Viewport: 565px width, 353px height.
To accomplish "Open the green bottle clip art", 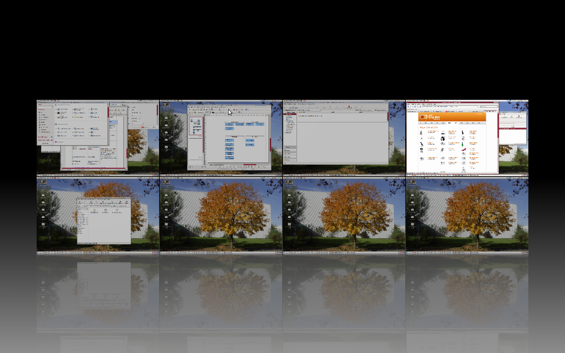I will pyautogui.click(x=462, y=144).
